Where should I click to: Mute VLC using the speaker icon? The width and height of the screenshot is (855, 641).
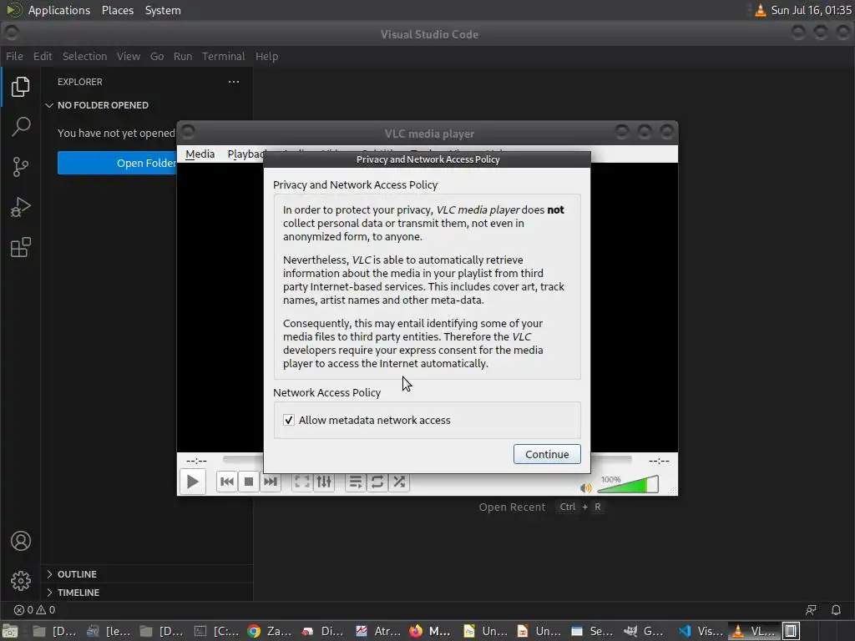pyautogui.click(x=585, y=487)
